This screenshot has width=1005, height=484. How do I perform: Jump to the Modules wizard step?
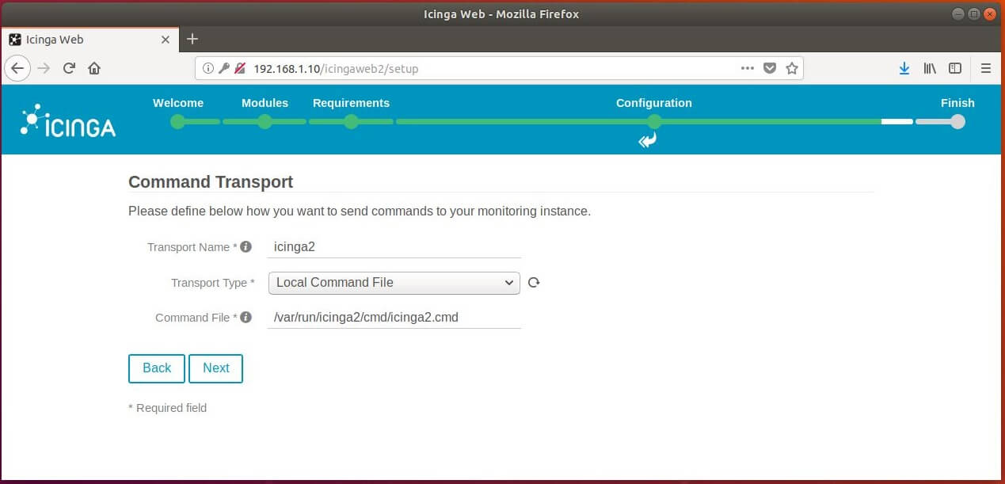(265, 121)
